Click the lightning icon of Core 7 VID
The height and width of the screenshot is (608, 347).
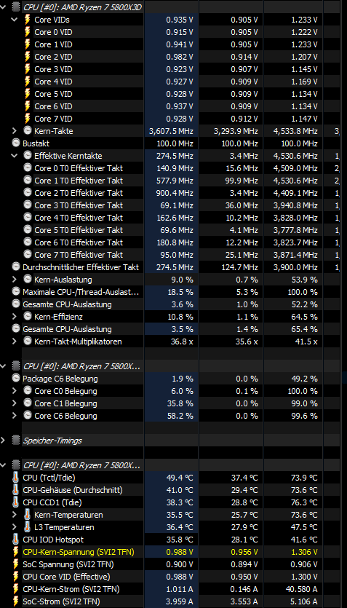(27, 119)
